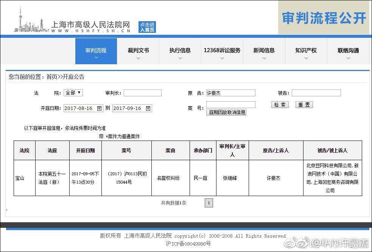Switch to the 执行信息 tab
Screen dimensions: 372x252
(180, 49)
